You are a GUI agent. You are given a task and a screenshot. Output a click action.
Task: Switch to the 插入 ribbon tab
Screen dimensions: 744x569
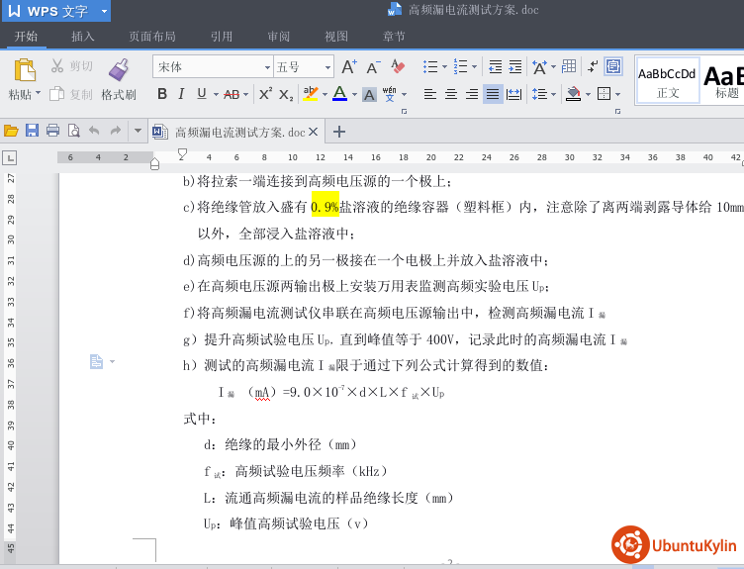click(x=83, y=37)
